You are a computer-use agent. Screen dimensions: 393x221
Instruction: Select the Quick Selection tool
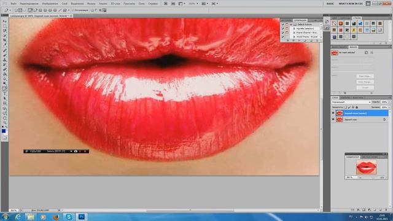coord(5,36)
